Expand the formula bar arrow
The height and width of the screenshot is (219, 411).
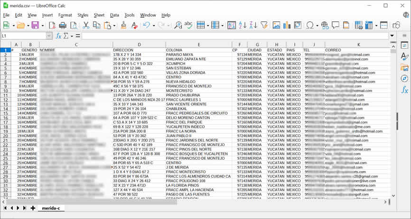[x=392, y=36]
